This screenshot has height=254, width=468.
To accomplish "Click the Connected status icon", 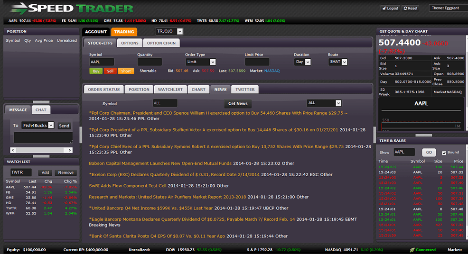I will click(x=412, y=250).
